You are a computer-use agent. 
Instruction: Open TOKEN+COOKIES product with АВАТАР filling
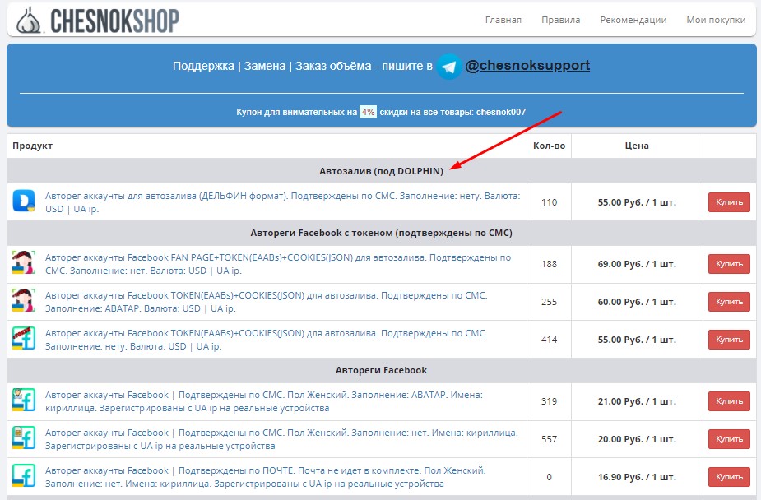(266, 302)
